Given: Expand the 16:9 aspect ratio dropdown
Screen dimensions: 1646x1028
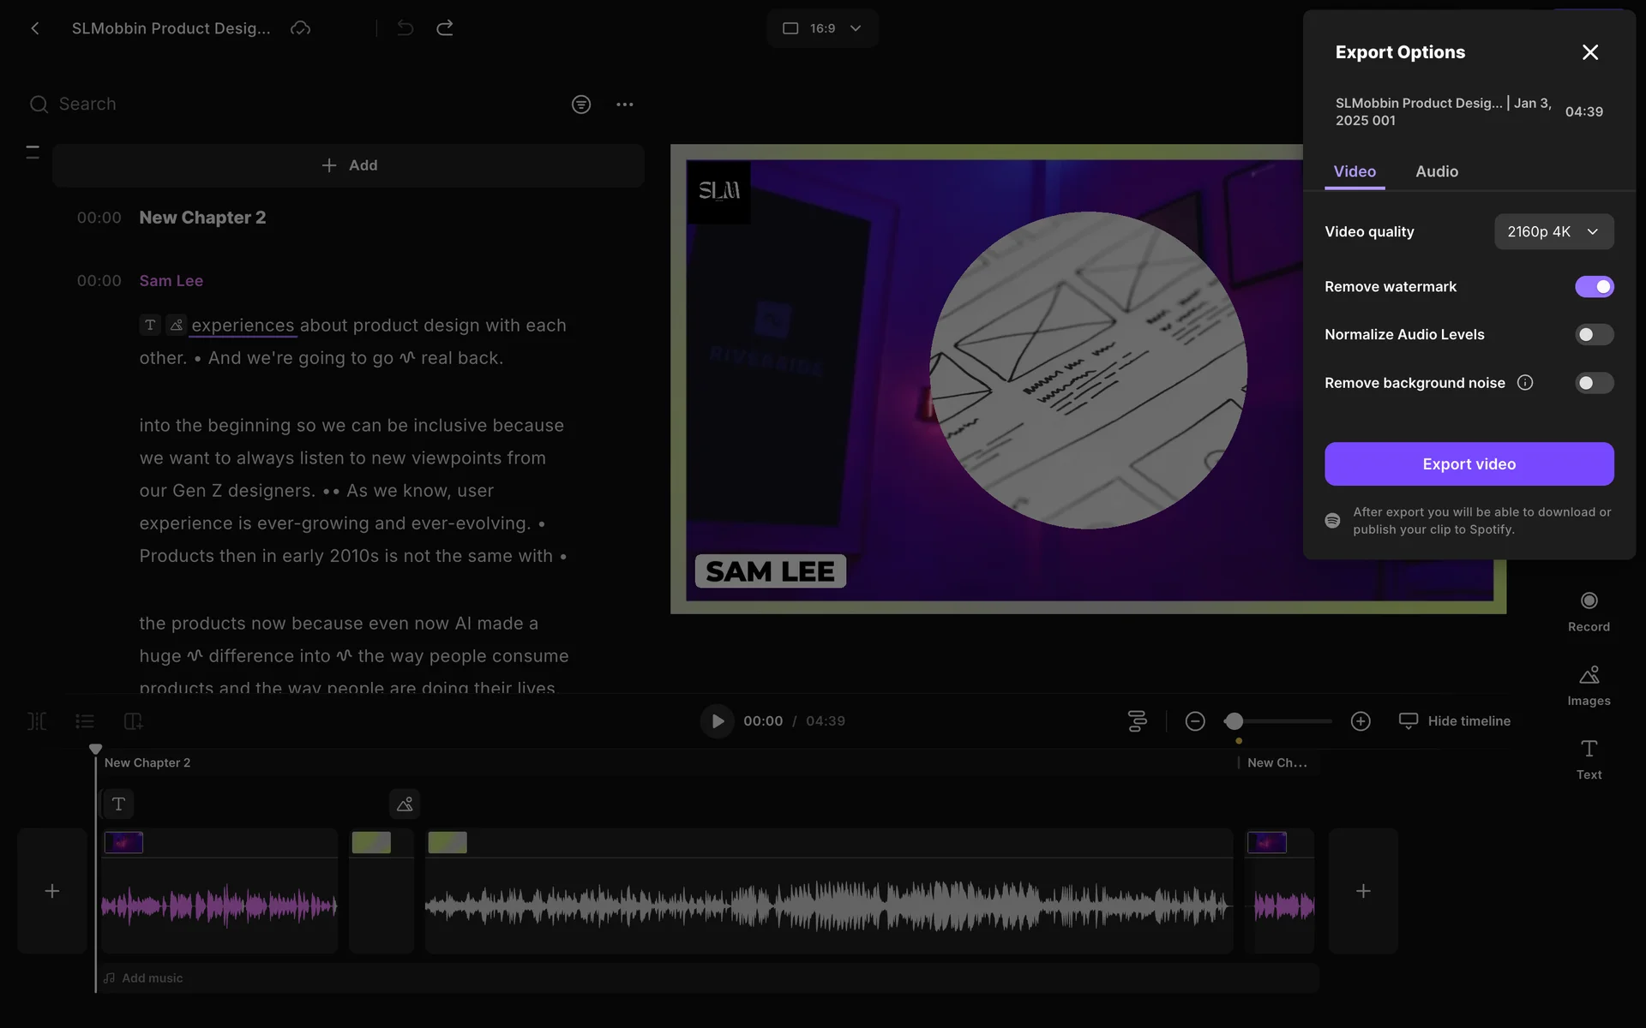Looking at the screenshot, I should coord(821,28).
